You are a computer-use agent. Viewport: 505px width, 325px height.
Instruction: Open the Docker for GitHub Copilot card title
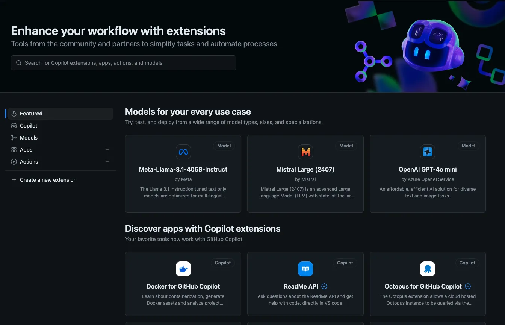[x=183, y=286]
